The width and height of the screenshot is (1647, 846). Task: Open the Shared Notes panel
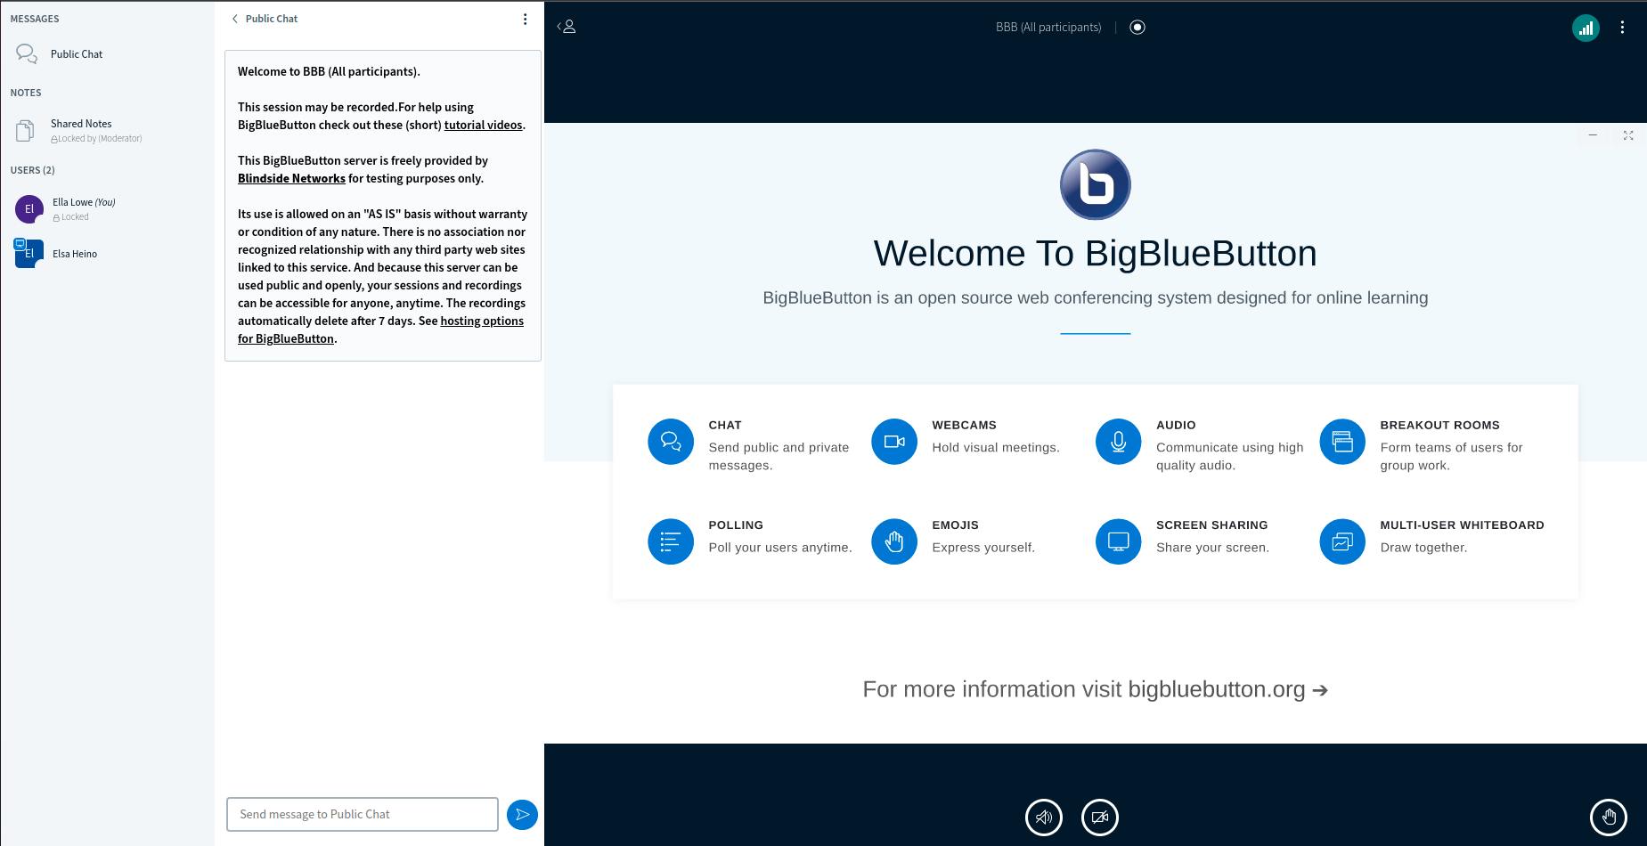(107, 131)
